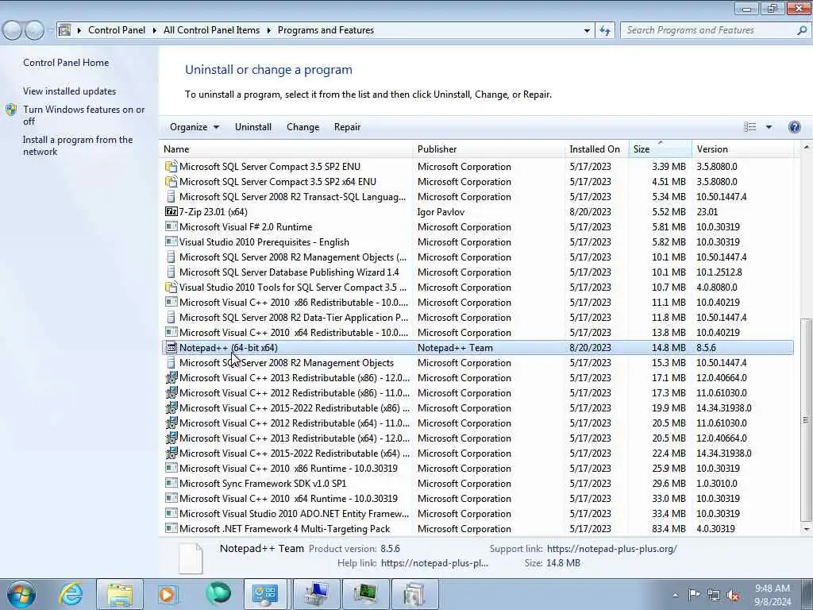Go to Control Panel Home

(x=66, y=63)
